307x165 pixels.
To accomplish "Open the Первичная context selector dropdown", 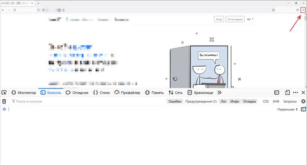I will coord(287,109).
